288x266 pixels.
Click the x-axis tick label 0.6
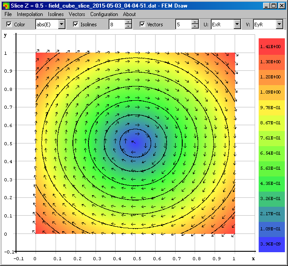click(x=157, y=258)
